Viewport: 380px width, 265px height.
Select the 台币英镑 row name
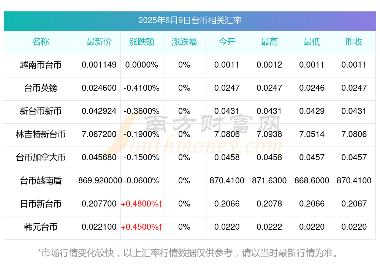(x=41, y=88)
